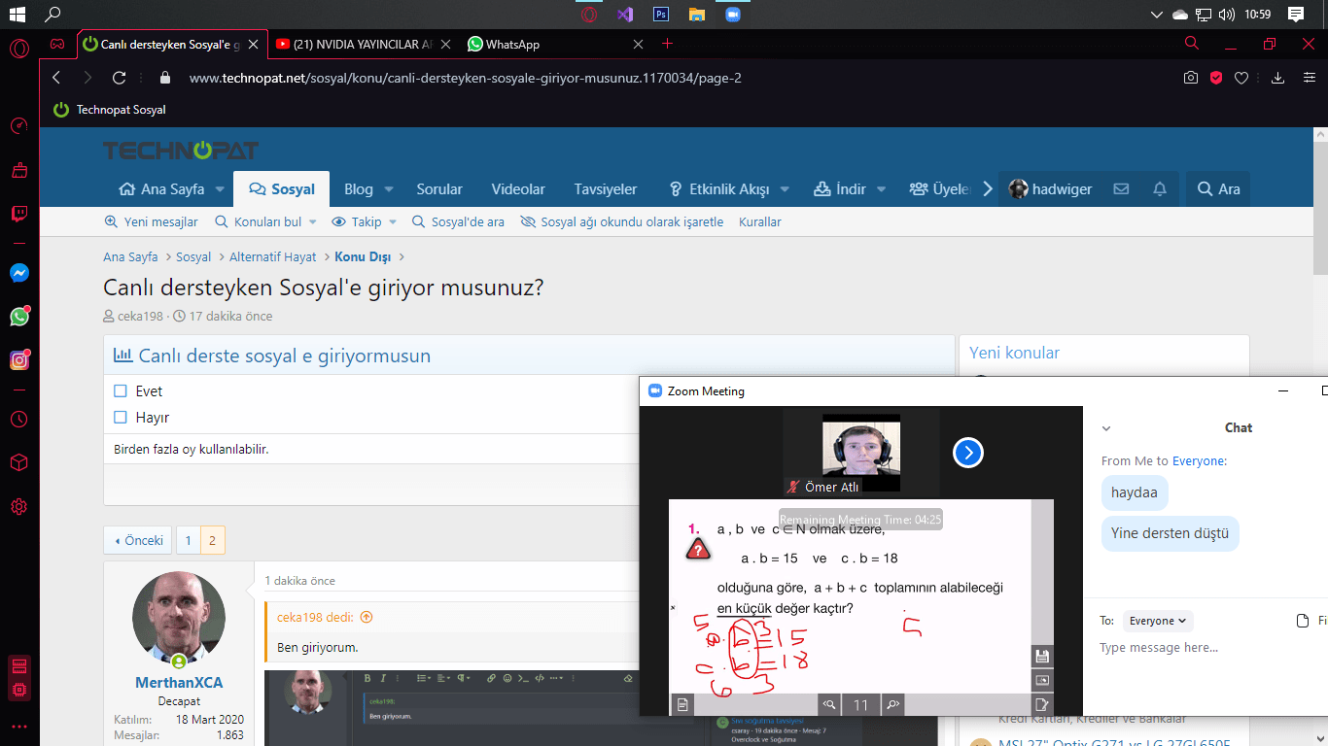Image resolution: width=1328 pixels, height=746 pixels.
Task: Click Kurallar link
Action: pos(760,222)
